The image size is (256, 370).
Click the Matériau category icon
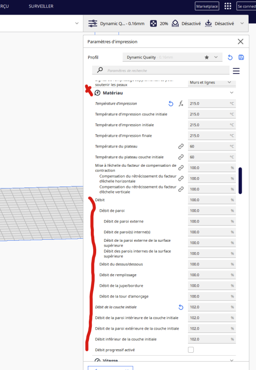tap(98, 93)
